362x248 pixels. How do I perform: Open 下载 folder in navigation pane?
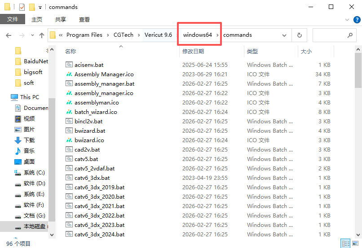pos(25,140)
